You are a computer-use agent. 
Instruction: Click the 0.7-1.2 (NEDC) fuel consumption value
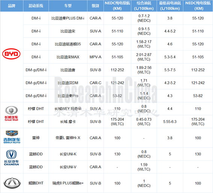pyautogui.click(x=144, y=18)
